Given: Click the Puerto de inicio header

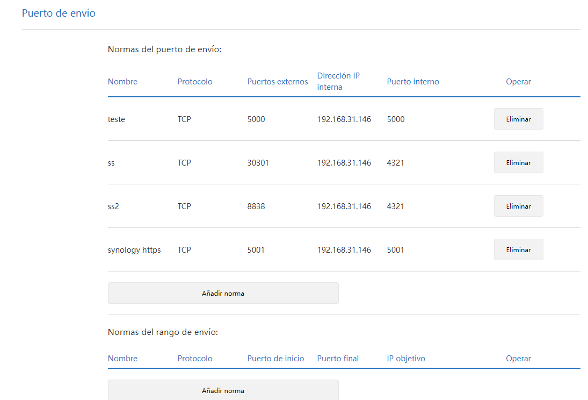Looking at the screenshot, I should tap(275, 358).
